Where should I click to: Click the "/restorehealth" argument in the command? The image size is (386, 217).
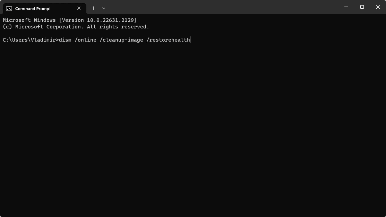[168, 40]
